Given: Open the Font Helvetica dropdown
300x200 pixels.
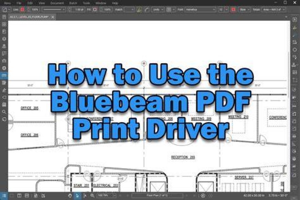Looking at the screenshot, I should [x=200, y=10].
